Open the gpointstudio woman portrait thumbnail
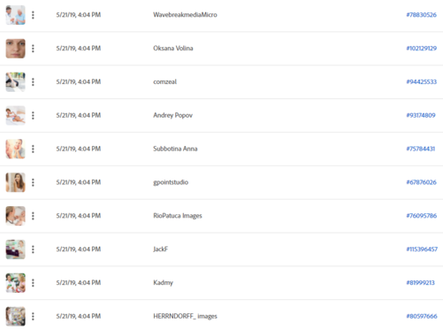Image resolution: width=443 pixels, height=330 pixels. [x=16, y=182]
